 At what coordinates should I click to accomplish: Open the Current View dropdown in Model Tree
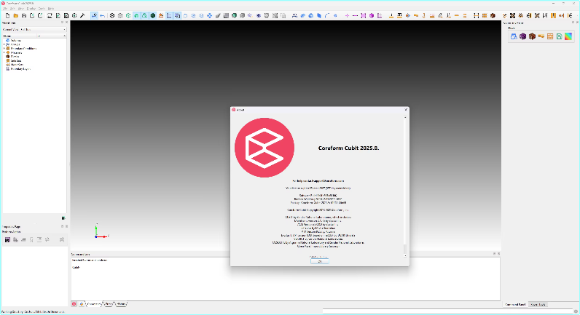[x=43, y=30]
